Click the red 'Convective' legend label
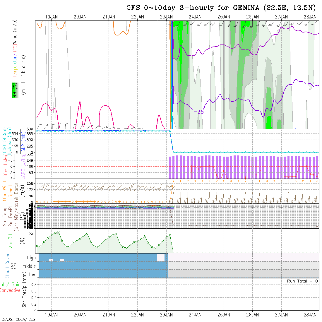Viewport: 322px width, 322px height. click(x=10, y=290)
